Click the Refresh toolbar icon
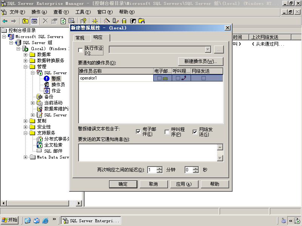 coord(63,21)
